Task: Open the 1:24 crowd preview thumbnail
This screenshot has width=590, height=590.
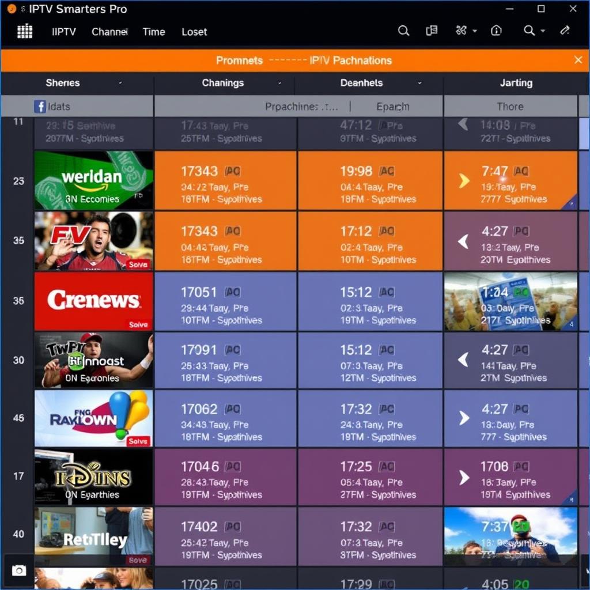Action: click(510, 301)
